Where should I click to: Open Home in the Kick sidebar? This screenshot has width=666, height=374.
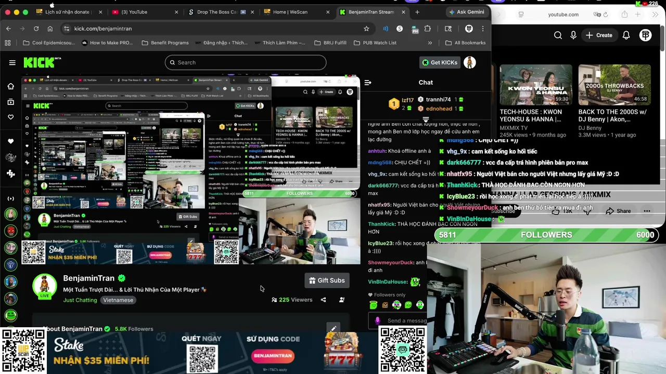click(x=10, y=86)
